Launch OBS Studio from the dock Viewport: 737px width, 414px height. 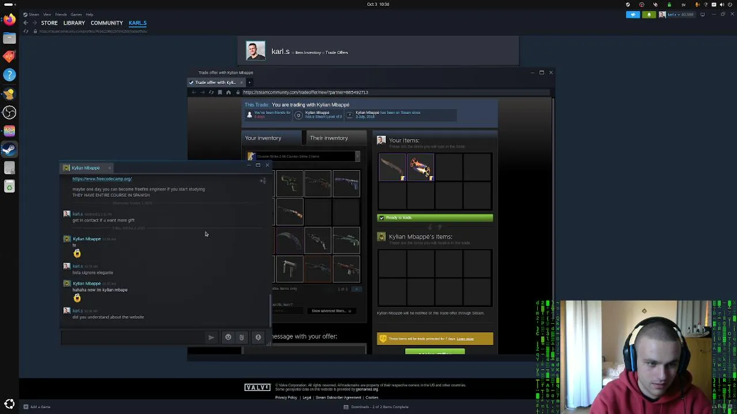point(9,112)
